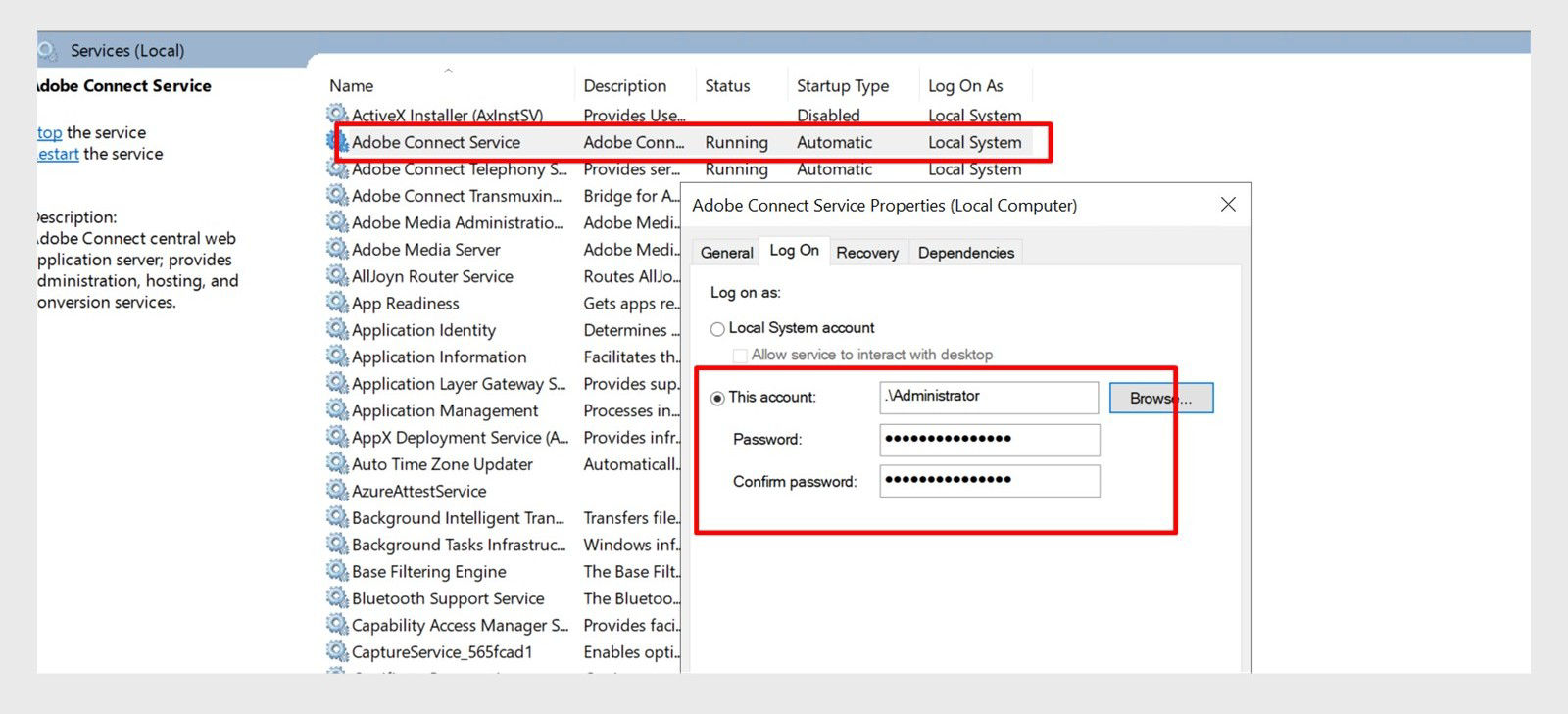Click the Browse button

(x=1161, y=398)
